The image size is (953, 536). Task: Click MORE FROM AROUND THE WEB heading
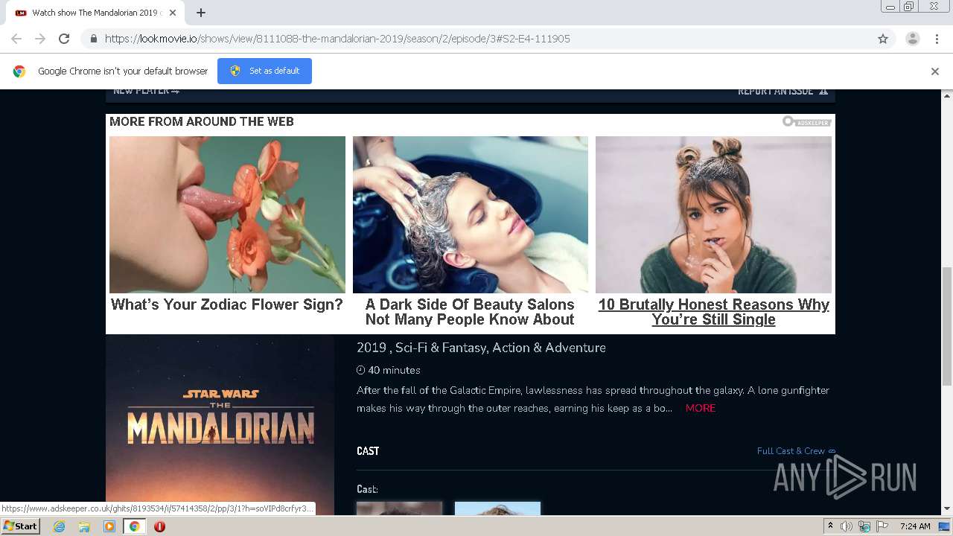(x=202, y=121)
